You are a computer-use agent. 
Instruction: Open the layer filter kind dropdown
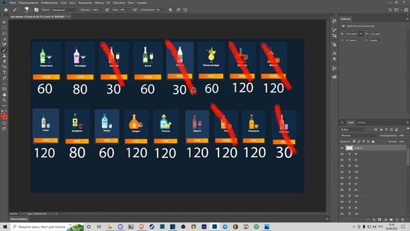[x=353, y=130]
